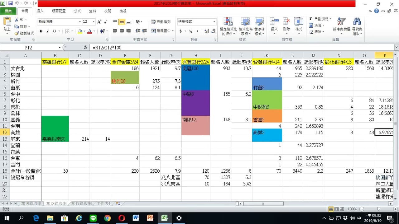Expand the borders dropdown arrow
Viewport: 399px width, 224px height.
[x=72, y=31]
